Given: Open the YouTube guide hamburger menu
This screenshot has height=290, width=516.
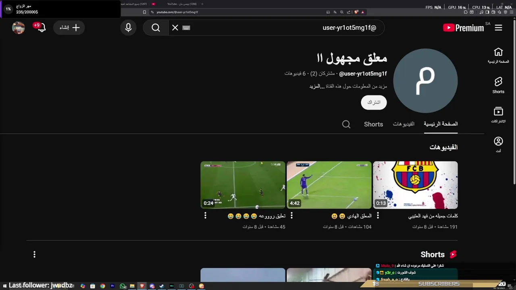Looking at the screenshot, I should click(x=498, y=28).
